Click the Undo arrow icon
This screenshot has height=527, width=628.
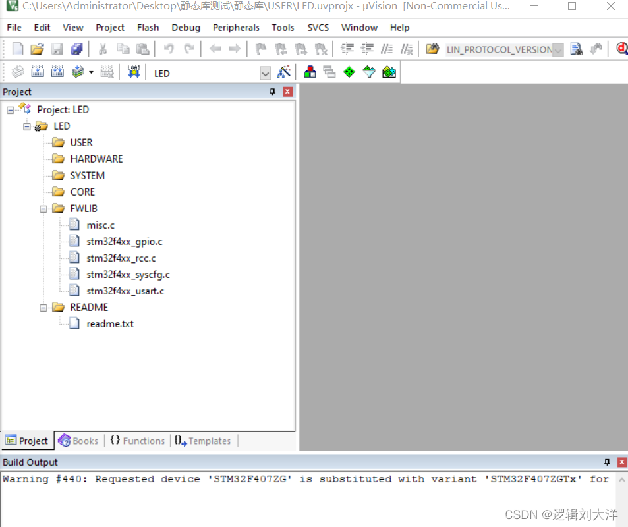pyautogui.click(x=169, y=49)
